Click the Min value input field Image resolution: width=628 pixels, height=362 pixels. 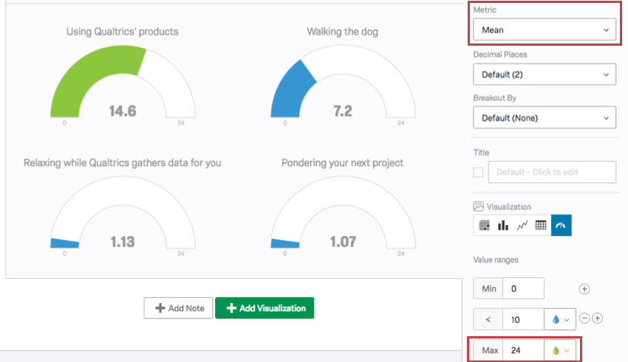tap(523, 288)
